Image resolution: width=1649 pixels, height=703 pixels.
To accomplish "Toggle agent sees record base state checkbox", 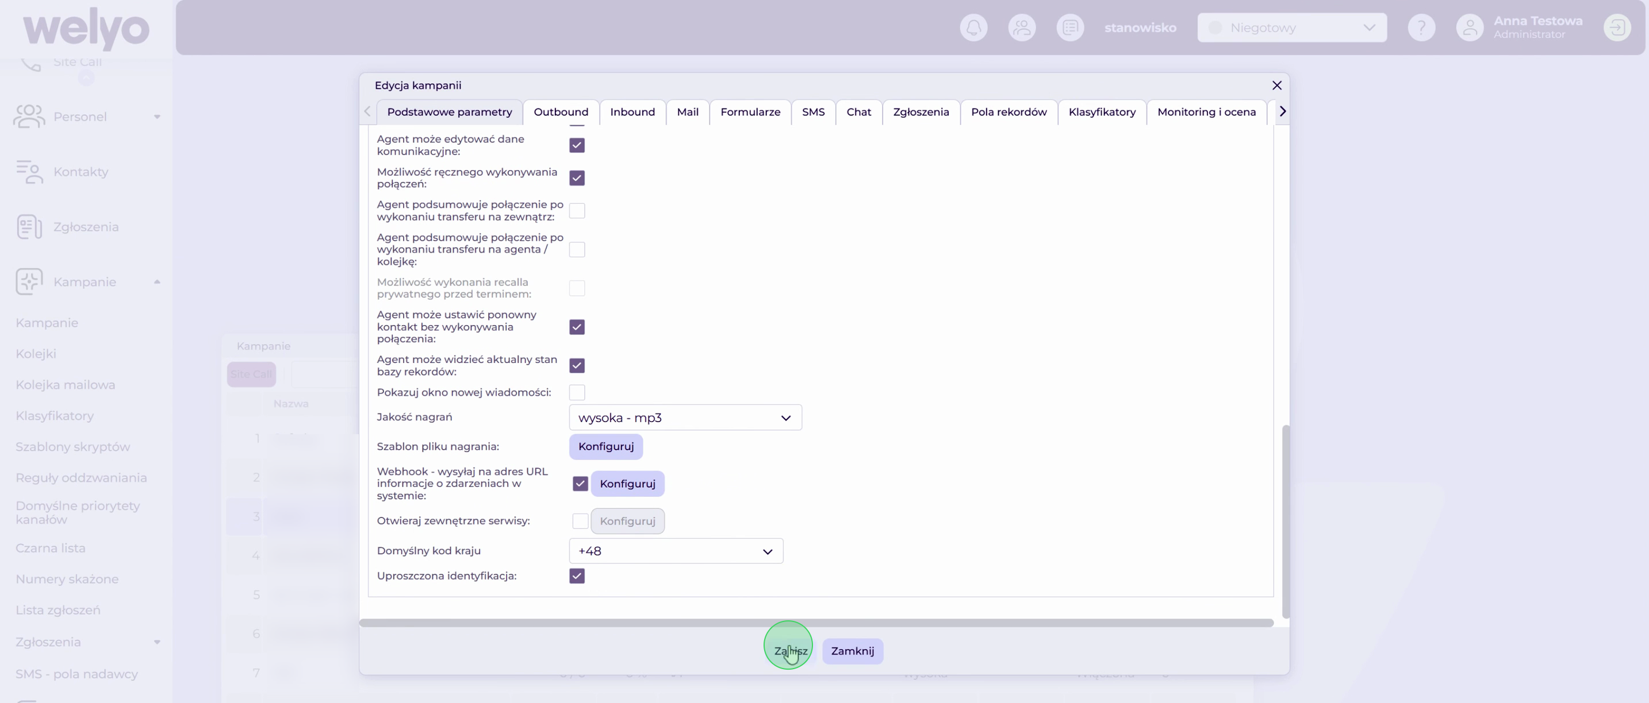I will click(577, 365).
